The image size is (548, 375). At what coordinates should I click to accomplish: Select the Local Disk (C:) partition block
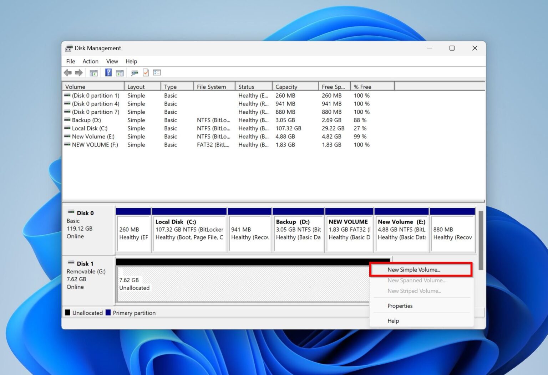[x=189, y=230]
